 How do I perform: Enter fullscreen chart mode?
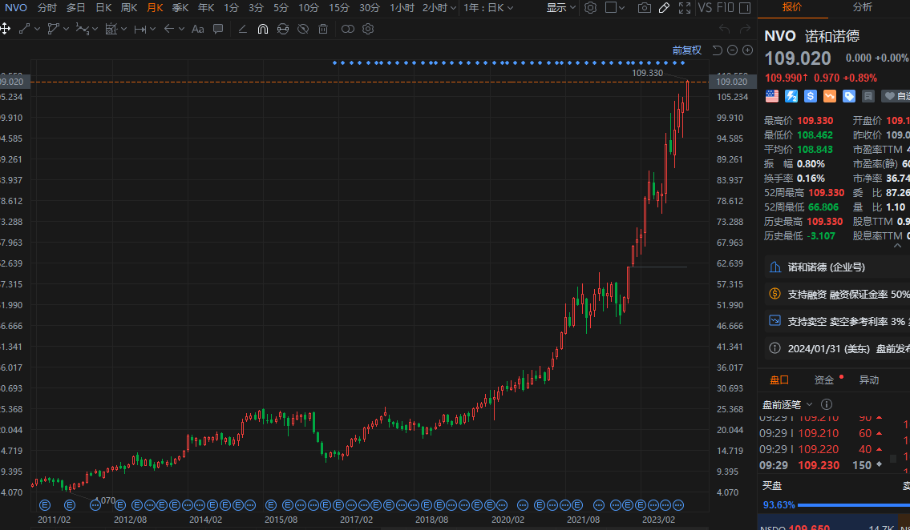(684, 8)
